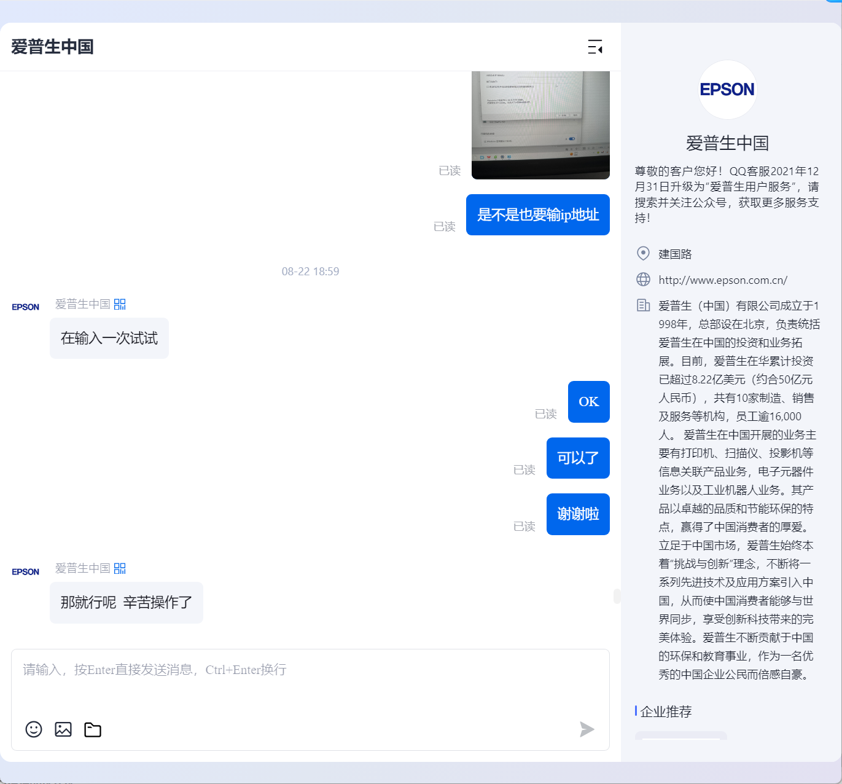Select the '谢谢啦' message bubble
Screen dimensions: 842x784
pyautogui.click(x=578, y=514)
